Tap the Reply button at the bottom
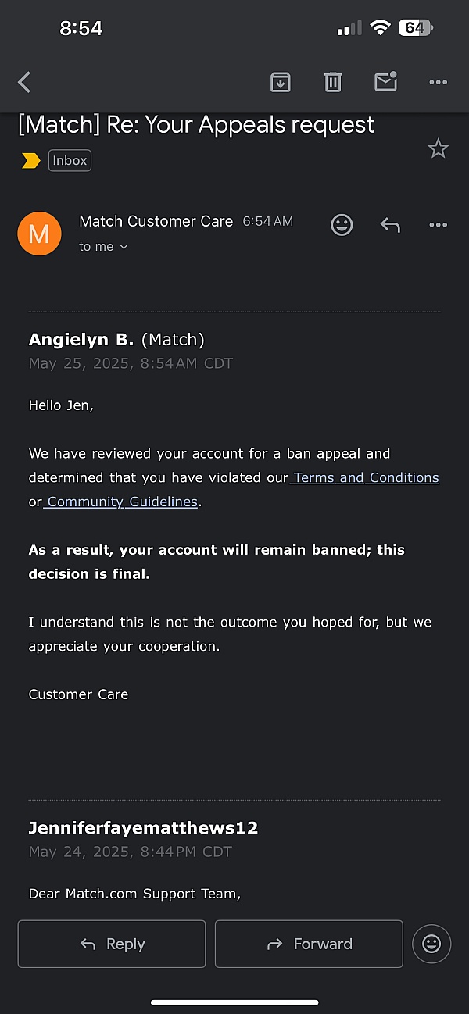The width and height of the screenshot is (469, 1014). (x=112, y=944)
